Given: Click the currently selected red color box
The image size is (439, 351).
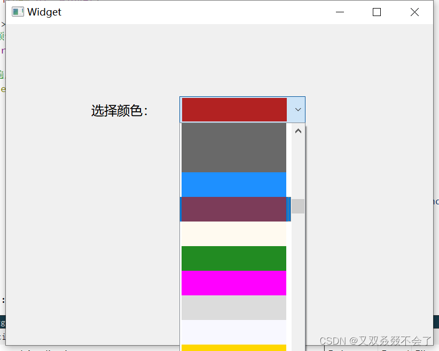Looking at the screenshot, I should [x=234, y=110].
